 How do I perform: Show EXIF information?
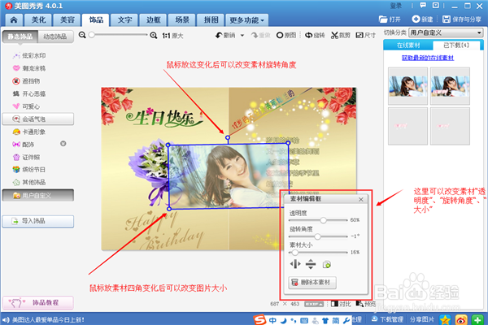pos(314,304)
